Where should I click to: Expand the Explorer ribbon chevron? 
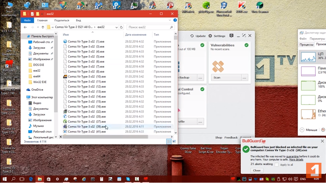[x=170, y=20]
